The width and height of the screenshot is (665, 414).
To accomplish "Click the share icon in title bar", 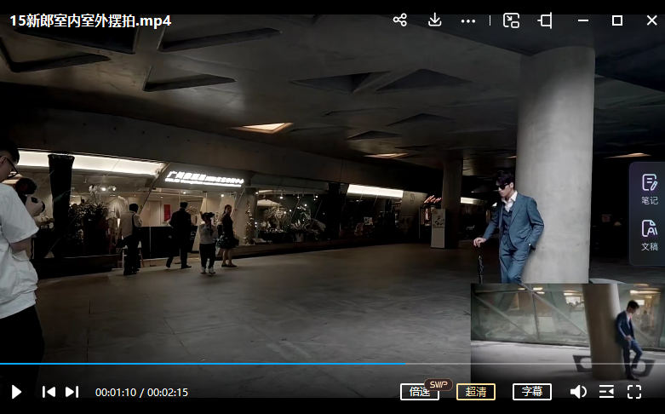I will click(x=400, y=20).
